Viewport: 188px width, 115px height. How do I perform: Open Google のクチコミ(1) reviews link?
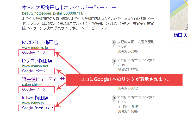[x=37, y=108]
